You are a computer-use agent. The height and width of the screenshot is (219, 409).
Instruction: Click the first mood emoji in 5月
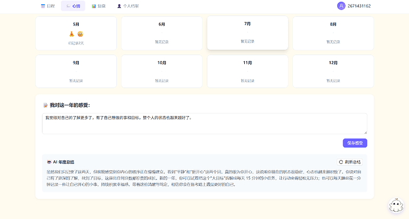coord(72,34)
